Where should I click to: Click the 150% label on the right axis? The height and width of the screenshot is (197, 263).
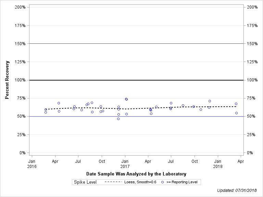[252, 44]
